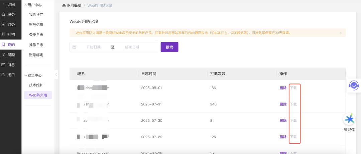This screenshot has height=154, width=361.
Task: Go back using 返回 in sidebar
Action: [8, 4]
